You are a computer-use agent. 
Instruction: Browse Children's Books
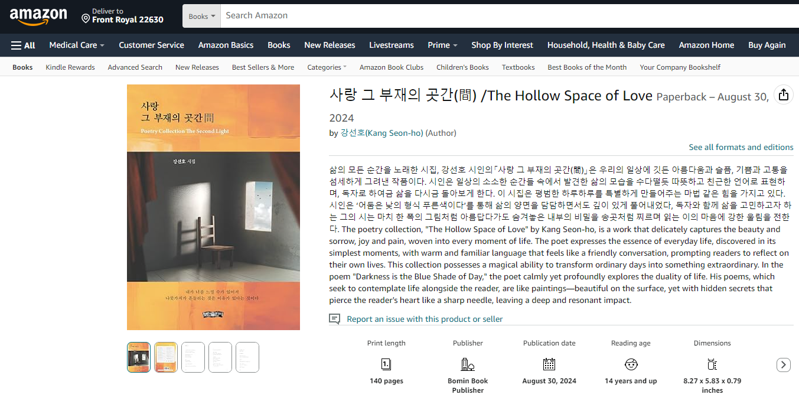tap(462, 67)
